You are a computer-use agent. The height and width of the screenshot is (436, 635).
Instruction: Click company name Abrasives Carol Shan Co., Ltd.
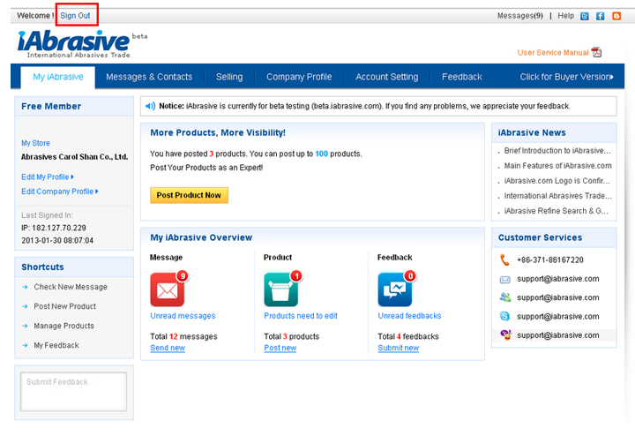(74, 157)
